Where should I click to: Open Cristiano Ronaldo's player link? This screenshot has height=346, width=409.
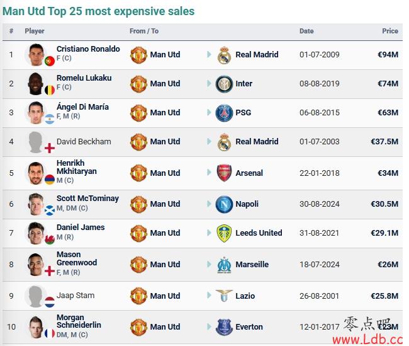pos(88,49)
